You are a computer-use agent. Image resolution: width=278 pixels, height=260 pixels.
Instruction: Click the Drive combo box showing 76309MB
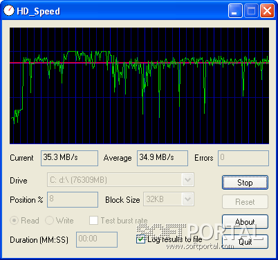120,180
